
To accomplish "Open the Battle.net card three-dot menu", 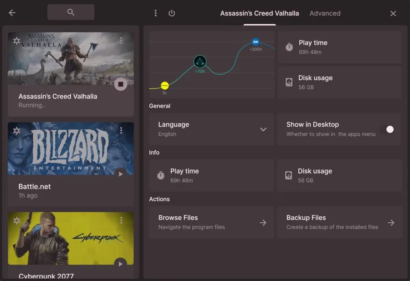I will pyautogui.click(x=121, y=130).
